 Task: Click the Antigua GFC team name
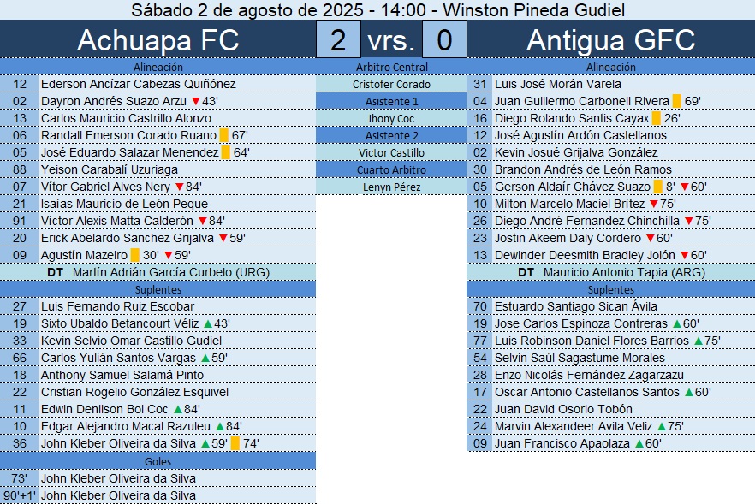610,40
